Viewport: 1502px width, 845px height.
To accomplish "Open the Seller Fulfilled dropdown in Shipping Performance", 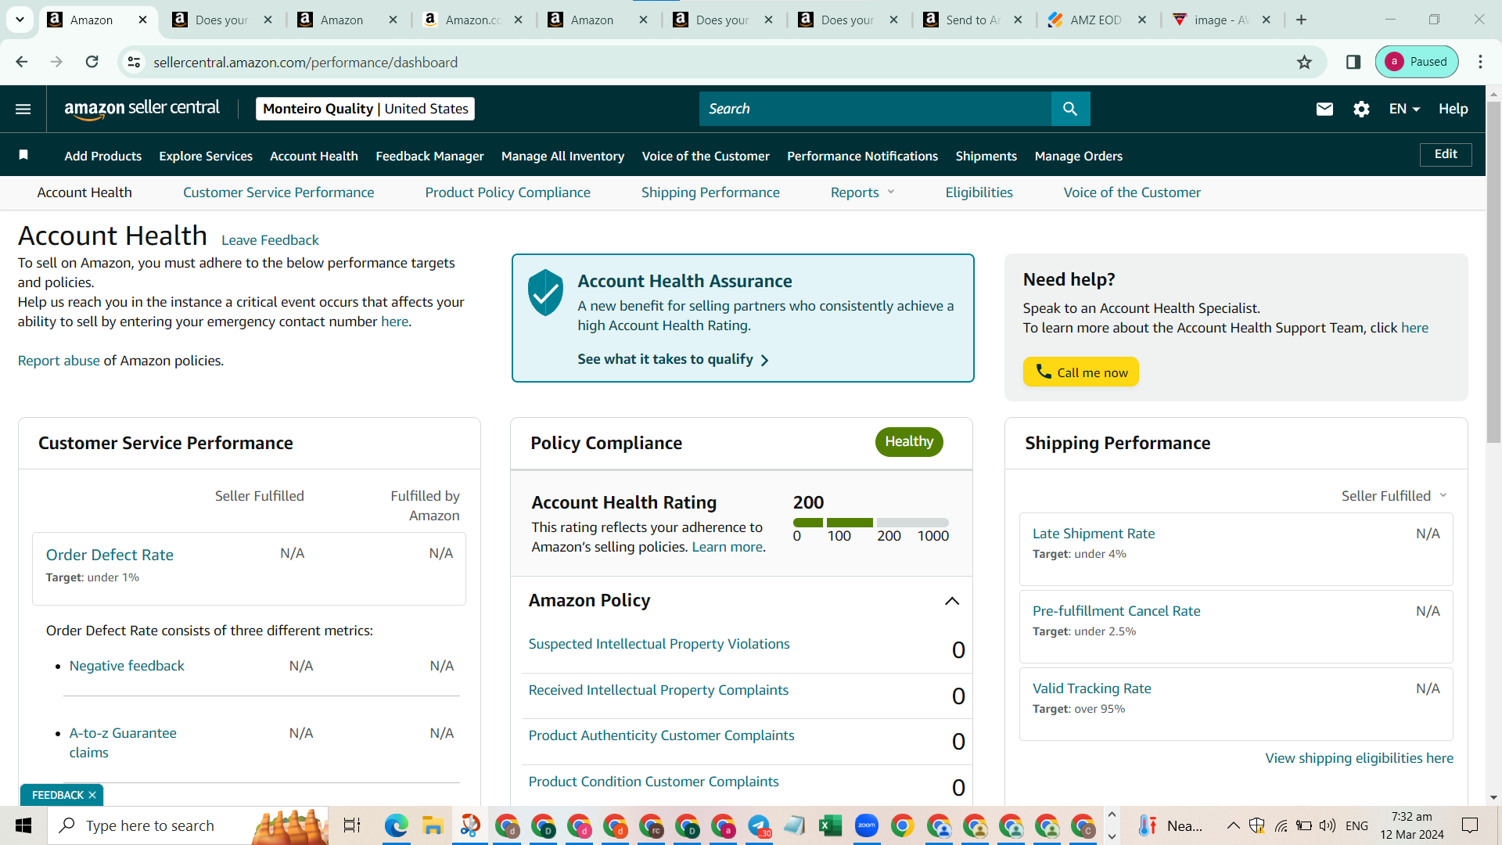I will [x=1395, y=496].
